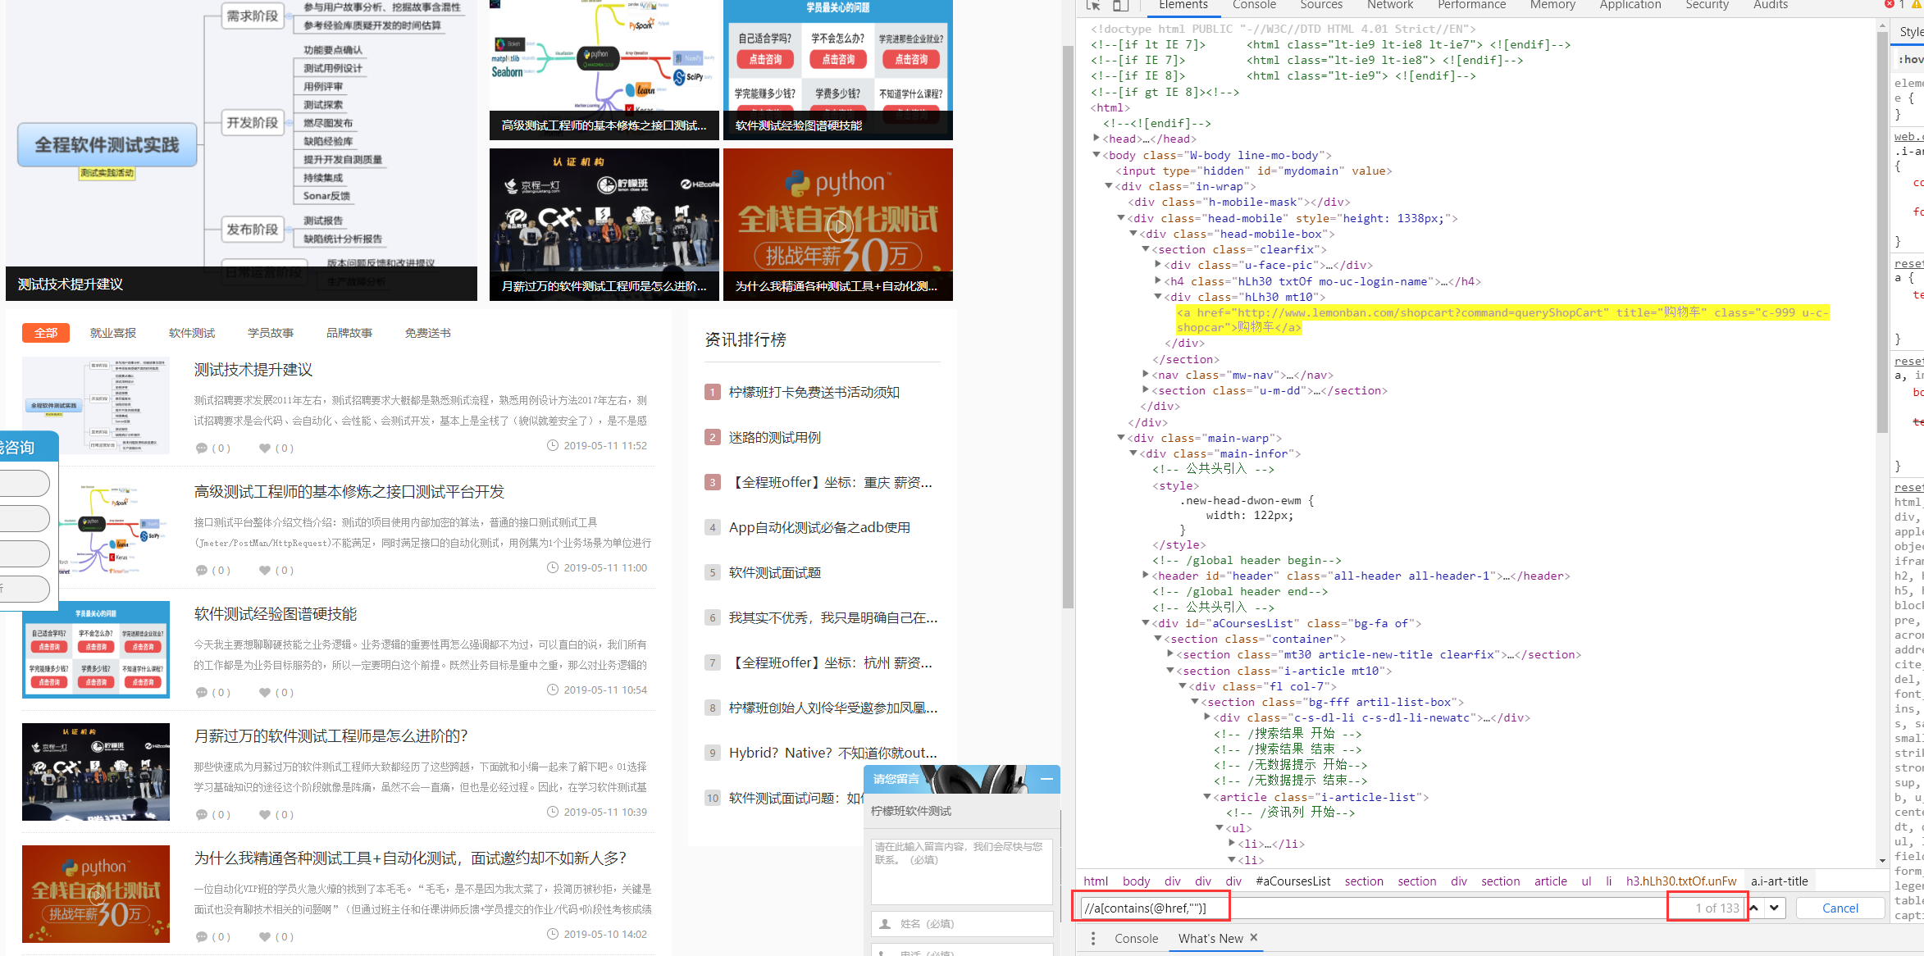Image resolution: width=1924 pixels, height=956 pixels.
Task: Open the Console panel tab
Action: (x=1254, y=5)
